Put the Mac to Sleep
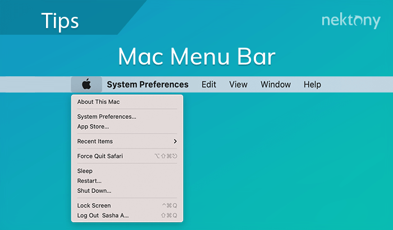Image resolution: width=393 pixels, height=230 pixels. click(85, 171)
